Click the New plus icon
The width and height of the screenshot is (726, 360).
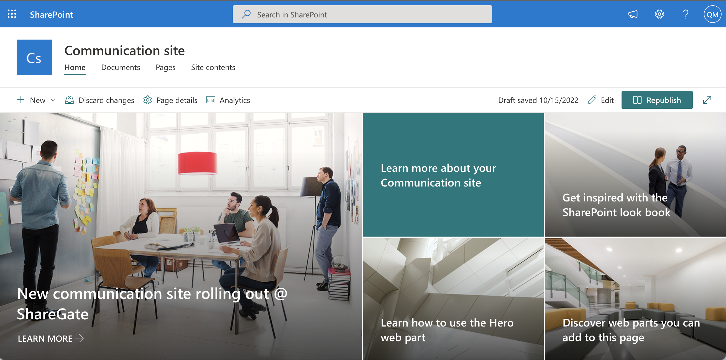point(21,100)
